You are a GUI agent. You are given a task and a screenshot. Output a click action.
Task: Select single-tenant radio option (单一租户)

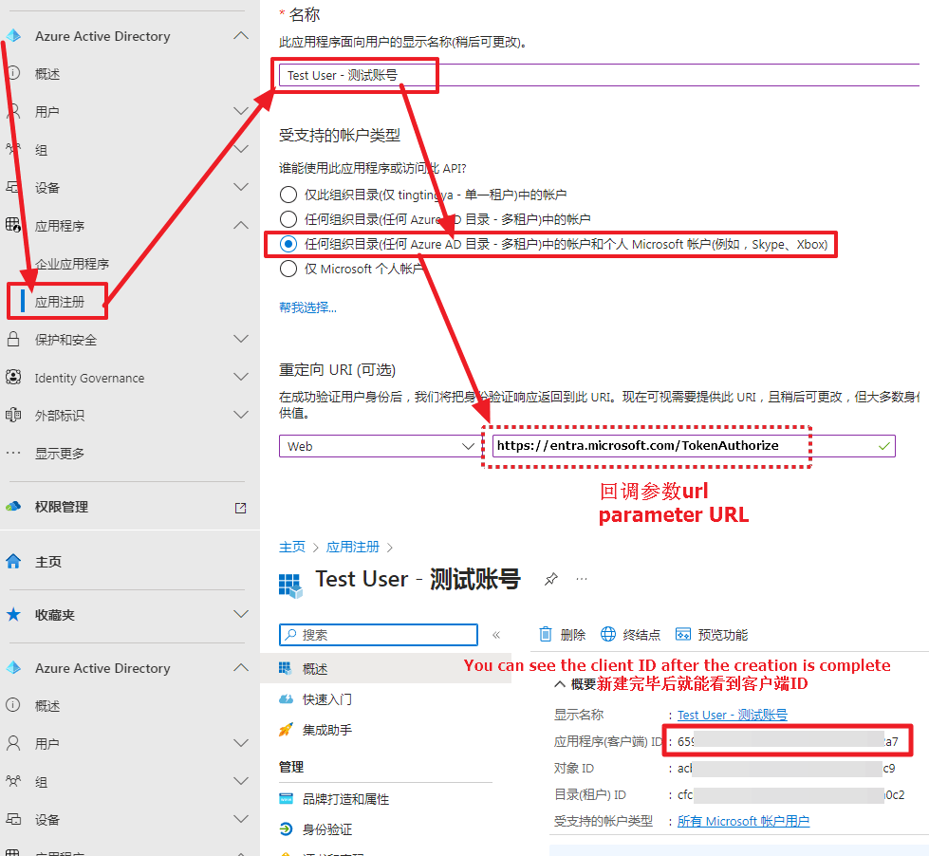[288, 195]
